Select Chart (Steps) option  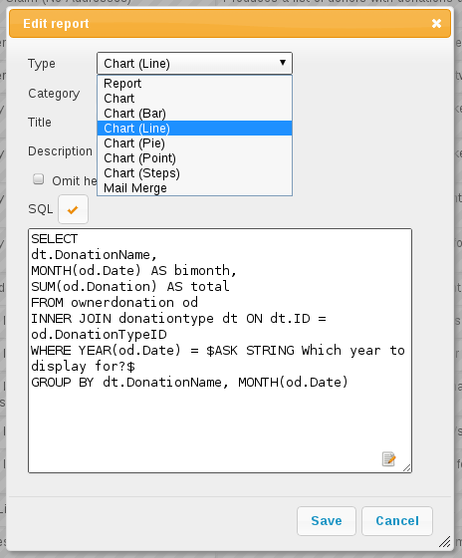coord(194,173)
